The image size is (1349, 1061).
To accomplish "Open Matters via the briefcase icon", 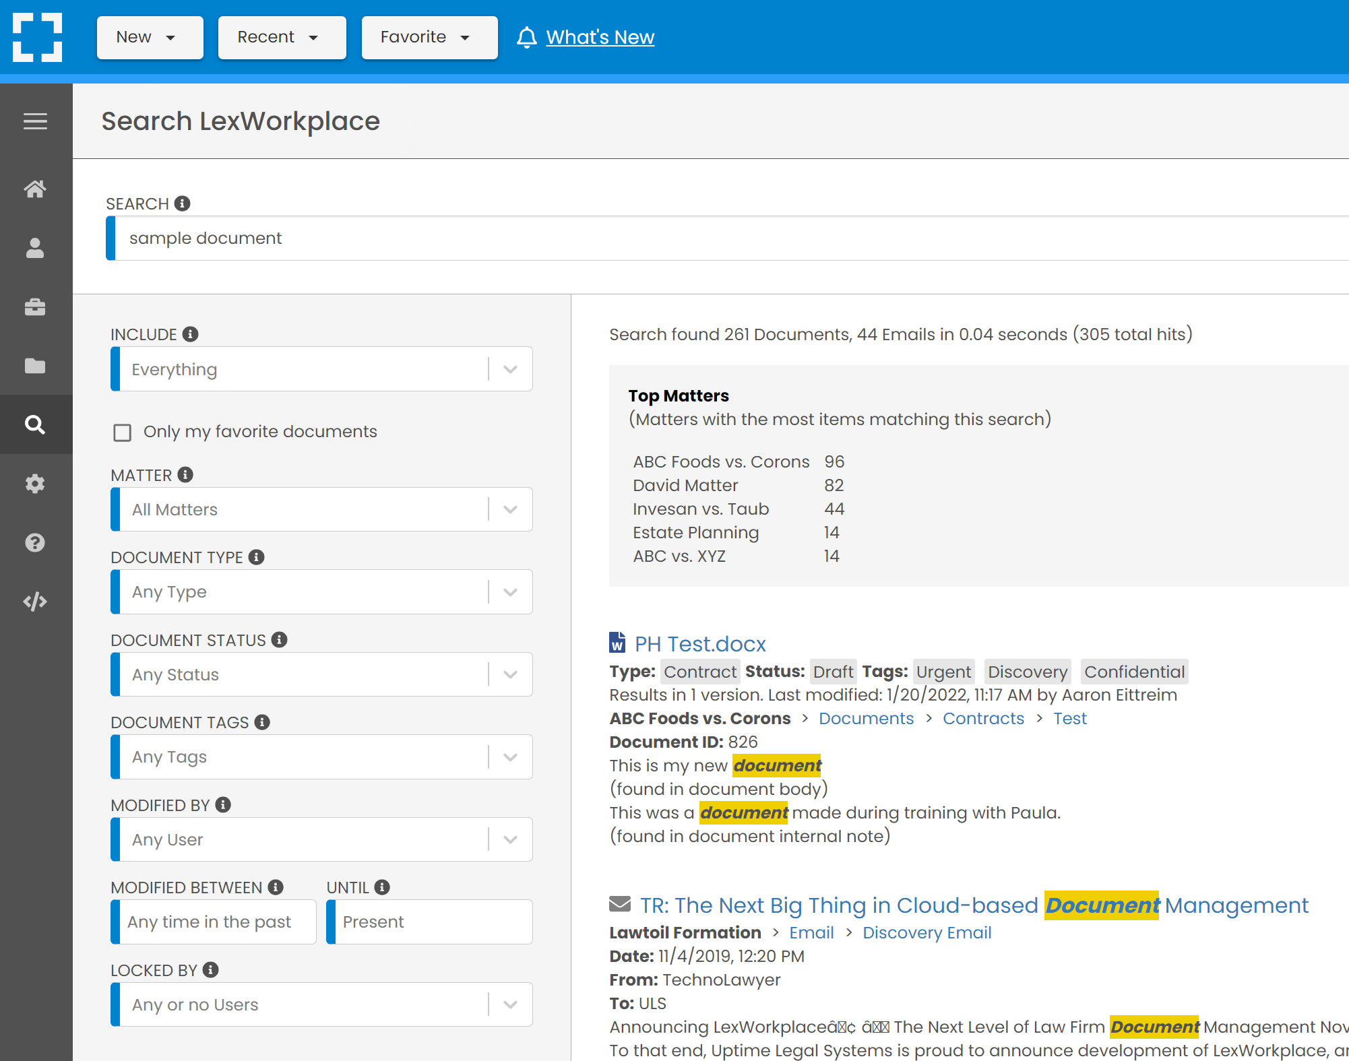I will (35, 307).
